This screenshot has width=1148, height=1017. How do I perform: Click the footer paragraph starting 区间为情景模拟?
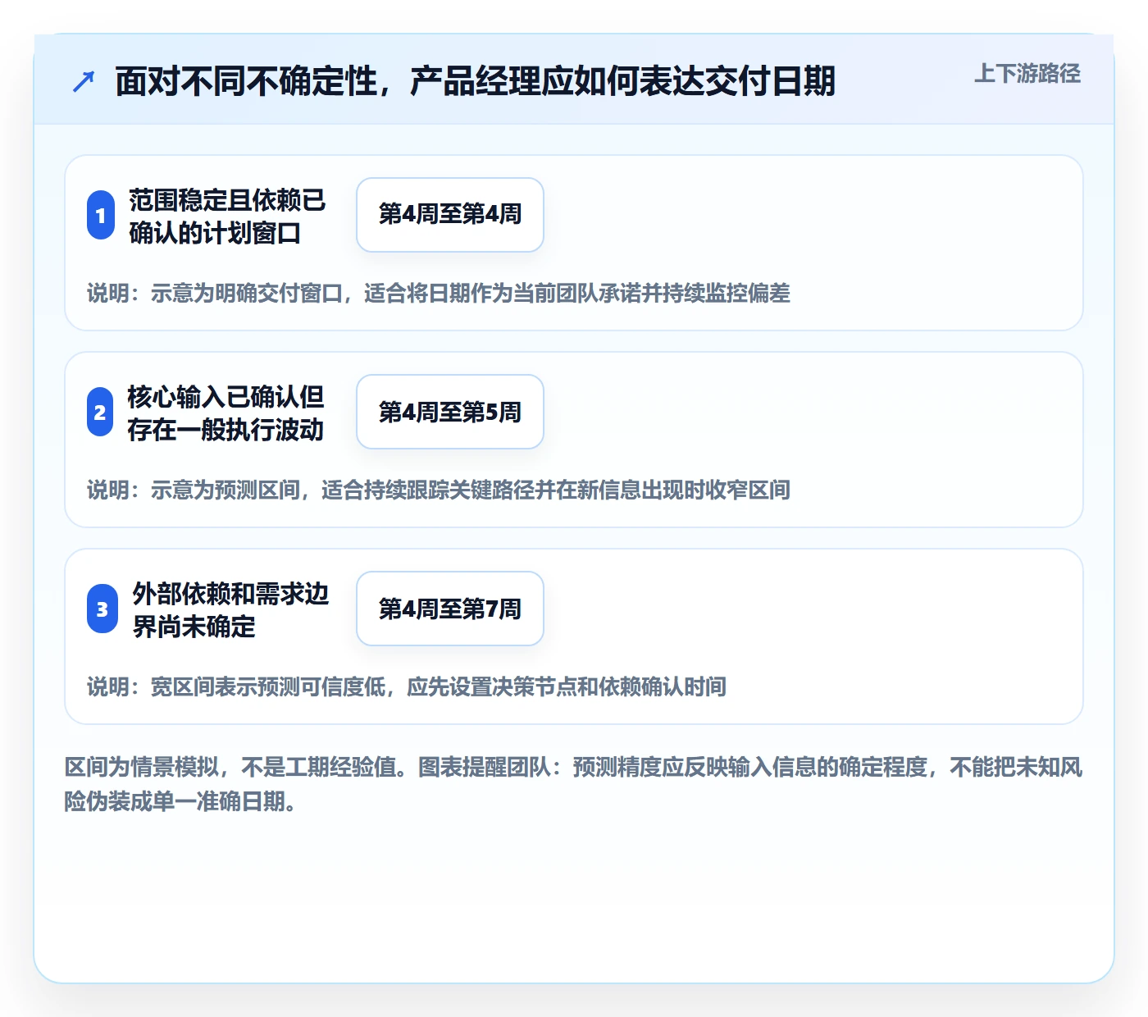[x=573, y=784]
